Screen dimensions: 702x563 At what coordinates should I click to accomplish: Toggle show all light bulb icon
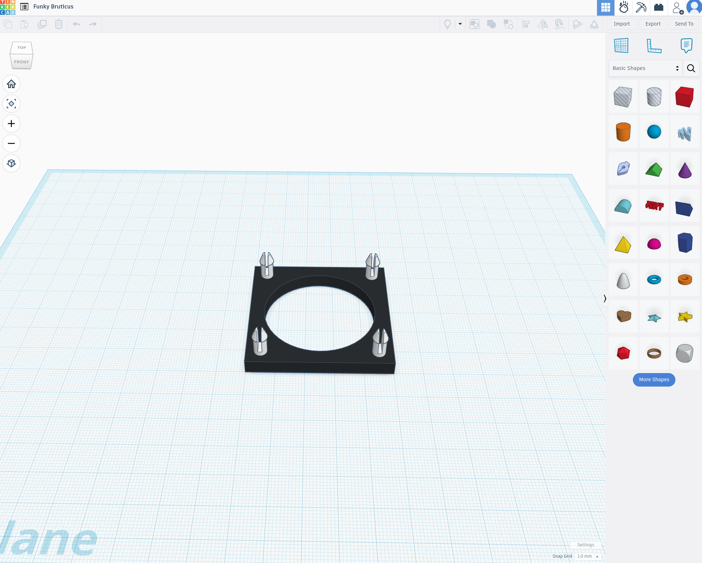click(447, 24)
